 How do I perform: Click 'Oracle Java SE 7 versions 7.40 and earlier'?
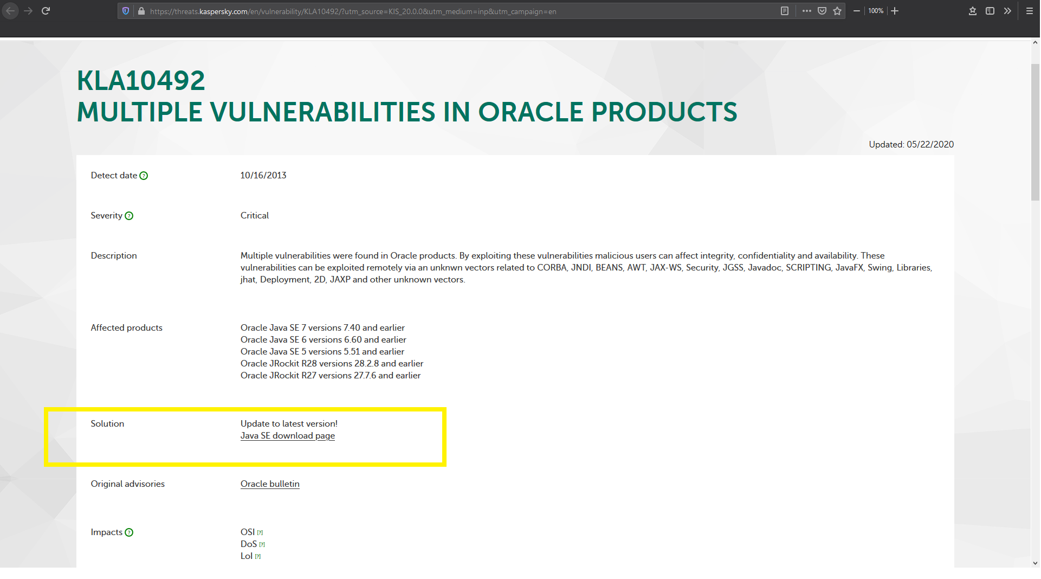point(322,328)
